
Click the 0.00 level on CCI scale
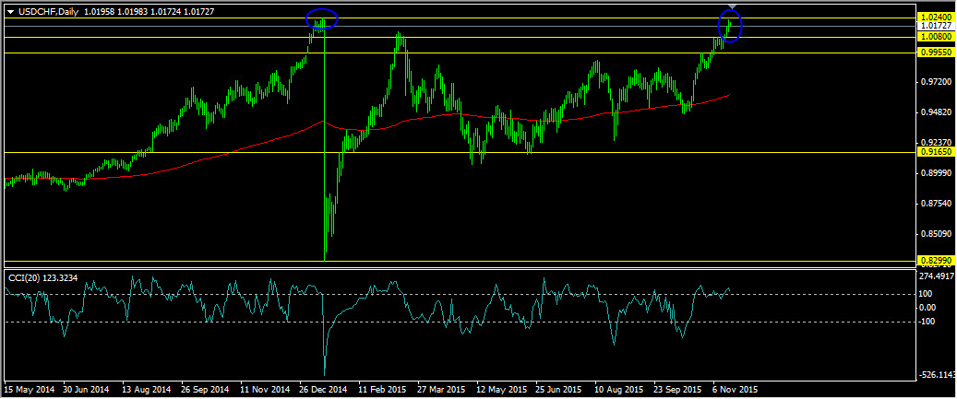point(929,308)
